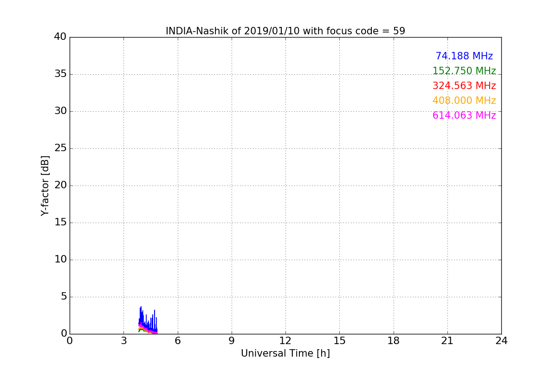Pick the 408.000 MHz orange legend entry
This screenshot has height=371, width=557.
coord(464,101)
